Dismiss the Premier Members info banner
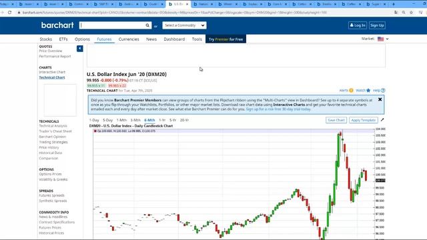 pos(380,99)
